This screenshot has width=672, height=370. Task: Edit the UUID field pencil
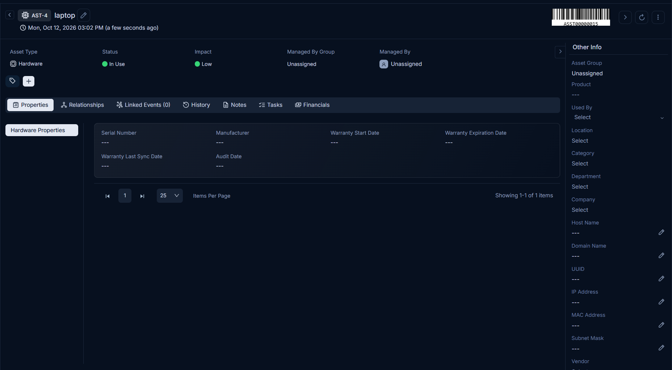pos(661,279)
